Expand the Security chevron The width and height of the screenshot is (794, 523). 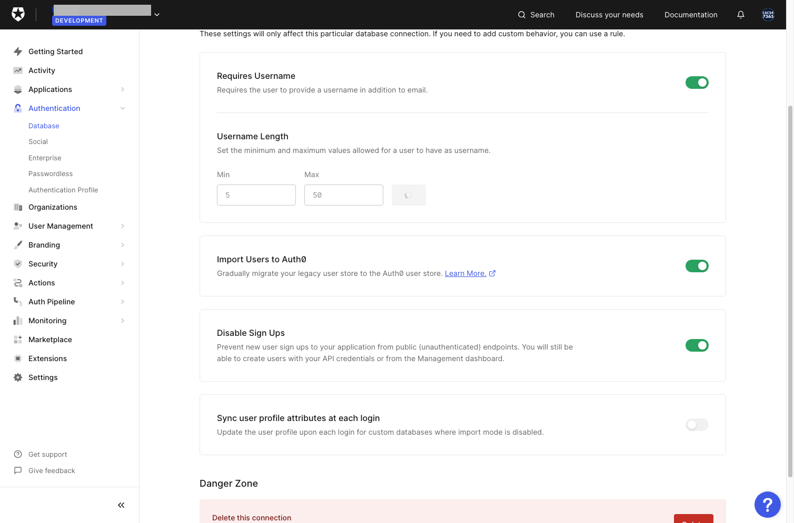[x=123, y=264]
